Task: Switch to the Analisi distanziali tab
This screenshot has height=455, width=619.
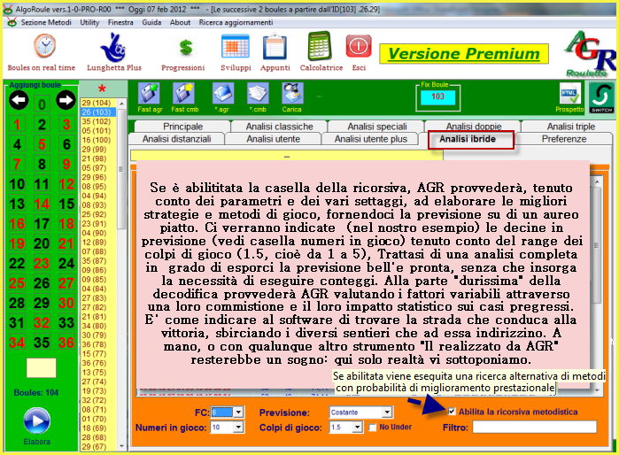Action: (x=176, y=139)
